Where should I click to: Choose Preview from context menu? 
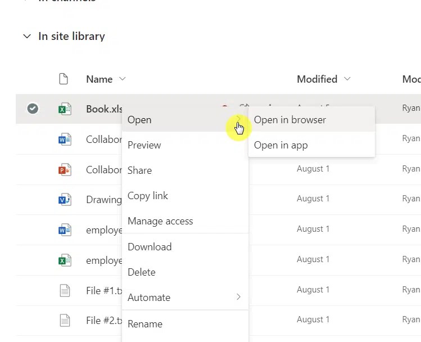pos(185,145)
